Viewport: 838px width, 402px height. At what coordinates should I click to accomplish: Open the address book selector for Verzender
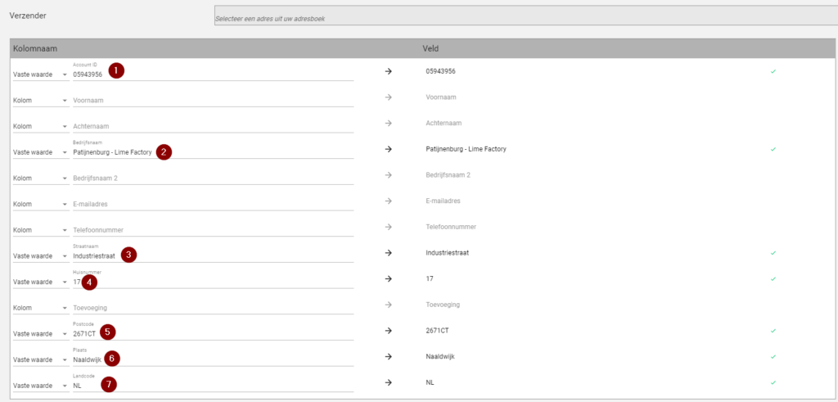(x=524, y=17)
